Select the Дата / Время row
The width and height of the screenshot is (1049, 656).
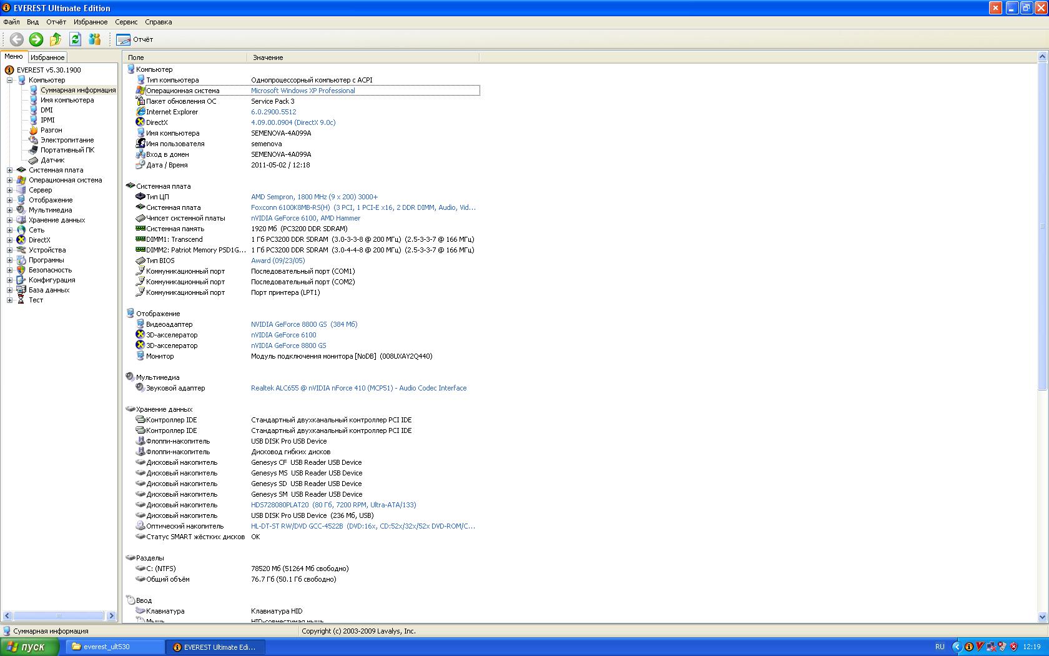point(307,165)
